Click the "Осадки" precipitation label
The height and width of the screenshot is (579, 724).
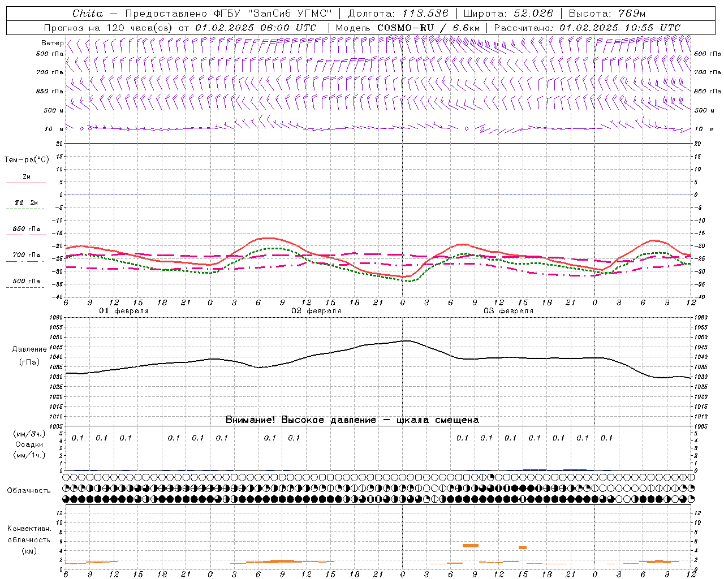[29, 444]
